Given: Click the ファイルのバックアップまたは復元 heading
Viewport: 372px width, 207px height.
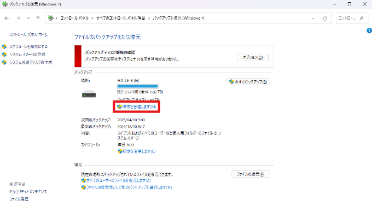Looking at the screenshot, I should tap(107, 37).
